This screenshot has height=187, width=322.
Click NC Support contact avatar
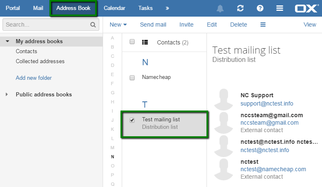224,99
